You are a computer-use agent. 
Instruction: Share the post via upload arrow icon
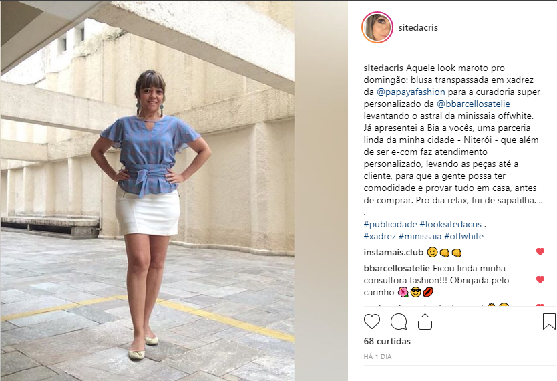(x=425, y=322)
